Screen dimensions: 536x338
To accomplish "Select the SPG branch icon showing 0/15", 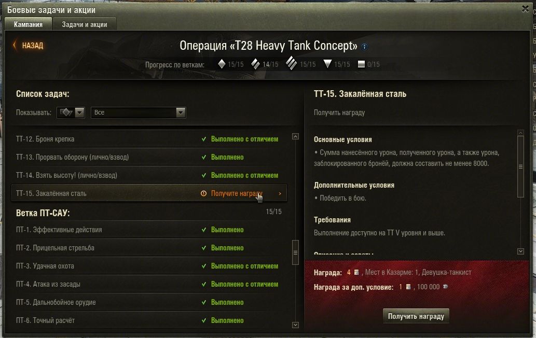I will pos(361,64).
